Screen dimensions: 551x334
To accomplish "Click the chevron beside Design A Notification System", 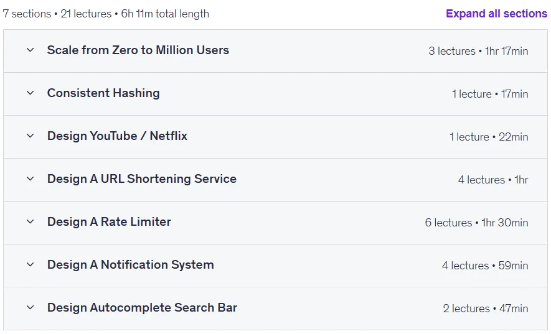I will pos(31,264).
